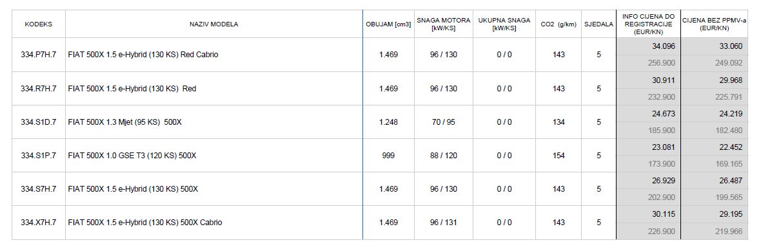
Task: Click the 22.452 price without PPMV cell
Action: 715,147
